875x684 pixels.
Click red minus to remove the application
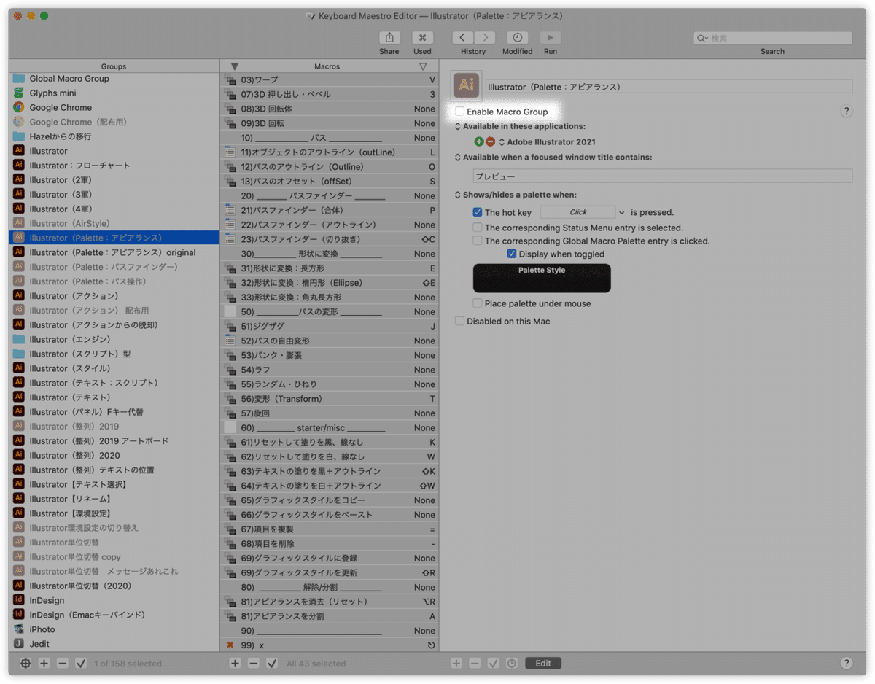(490, 142)
